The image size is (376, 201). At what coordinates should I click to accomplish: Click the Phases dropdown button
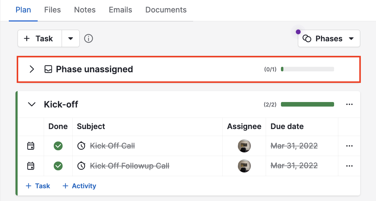coord(329,38)
